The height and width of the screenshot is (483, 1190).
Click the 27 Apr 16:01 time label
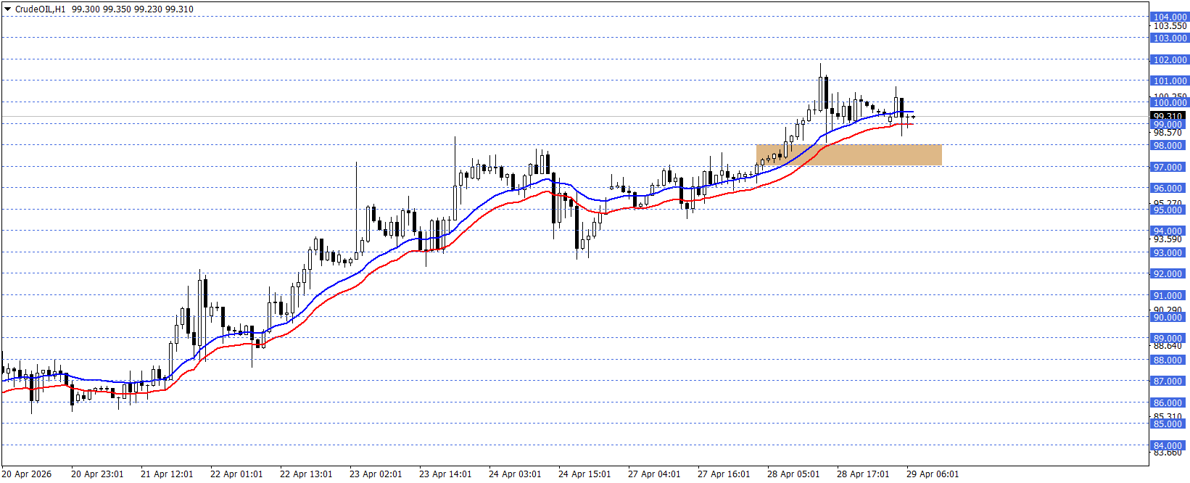(724, 474)
